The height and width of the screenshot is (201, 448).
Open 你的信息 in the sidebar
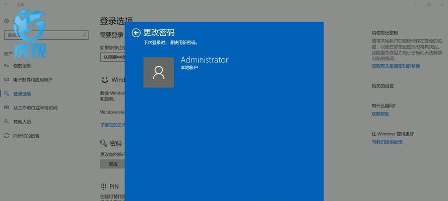click(22, 66)
